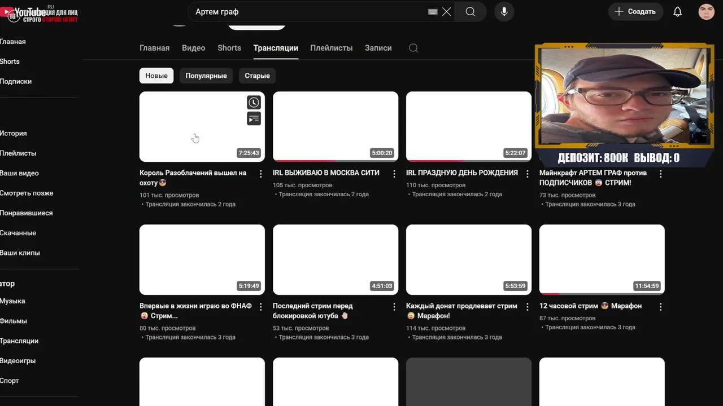Open title IRL ПРАЗДНУЮ ДЕНЬ РОЖДЕНИЯ

click(462, 173)
